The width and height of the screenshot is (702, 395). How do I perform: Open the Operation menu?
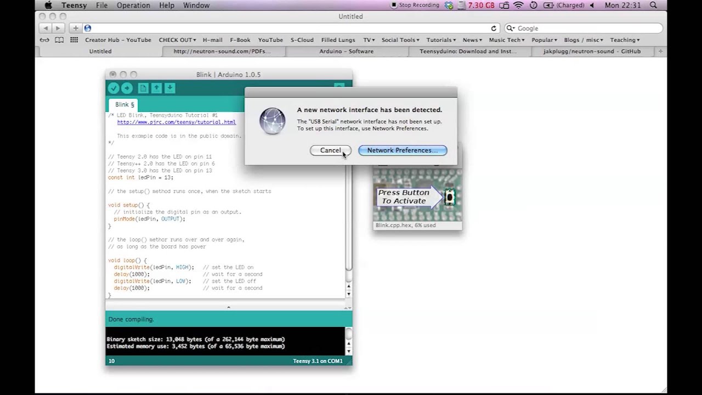[133, 5]
